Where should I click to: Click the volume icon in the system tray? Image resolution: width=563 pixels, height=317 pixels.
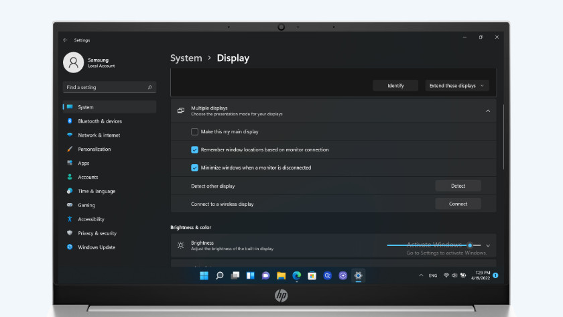(454, 275)
